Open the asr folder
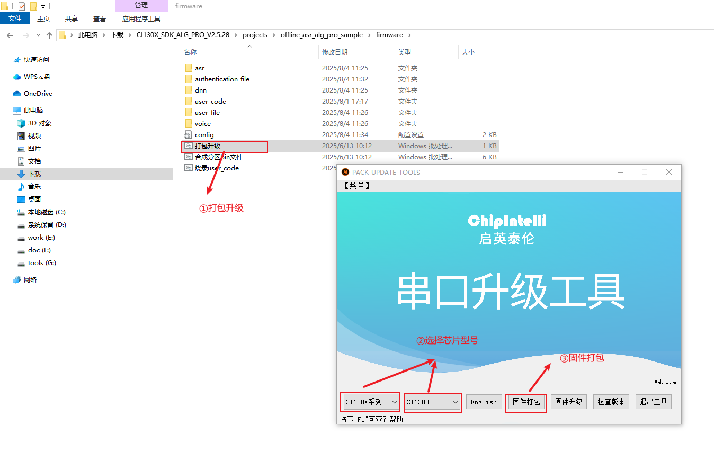The height and width of the screenshot is (453, 714). tap(199, 68)
